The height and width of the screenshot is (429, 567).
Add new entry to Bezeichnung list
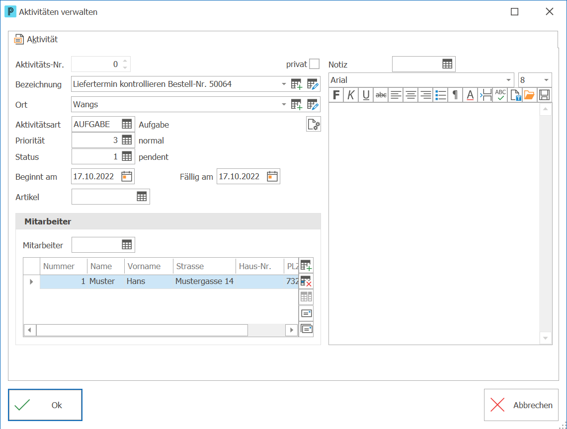297,84
